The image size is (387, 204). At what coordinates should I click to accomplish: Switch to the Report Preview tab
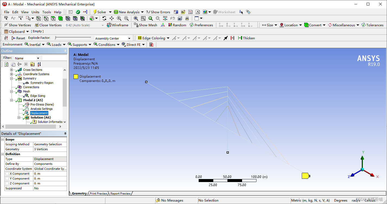point(120,193)
